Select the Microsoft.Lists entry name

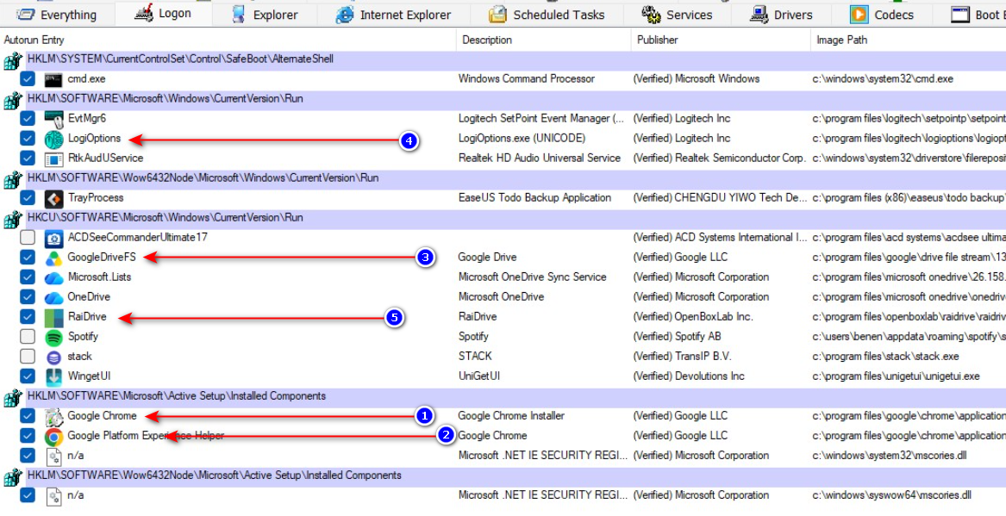(x=99, y=277)
